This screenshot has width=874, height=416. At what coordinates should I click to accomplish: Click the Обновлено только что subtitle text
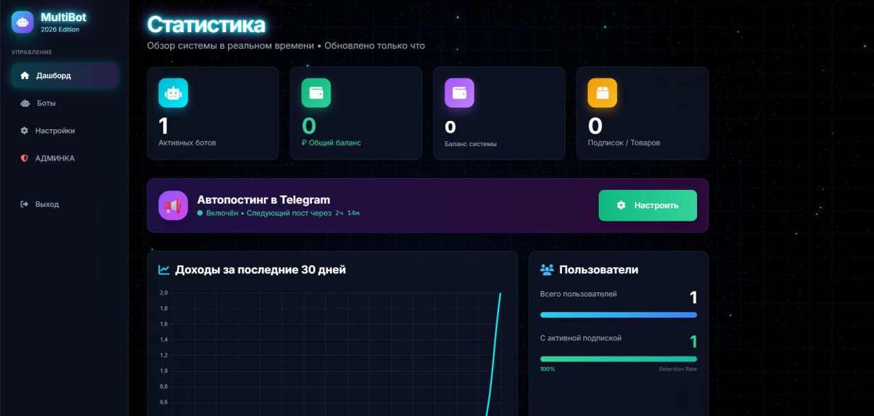point(374,46)
